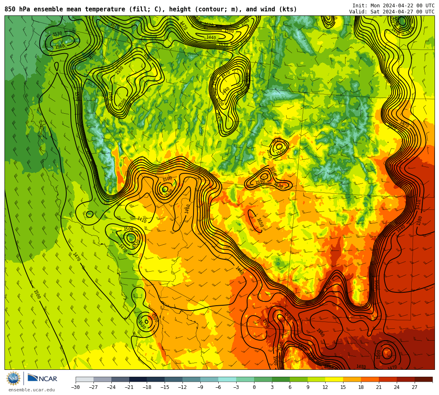Pick the green swatch between 0 and 3

263,379
